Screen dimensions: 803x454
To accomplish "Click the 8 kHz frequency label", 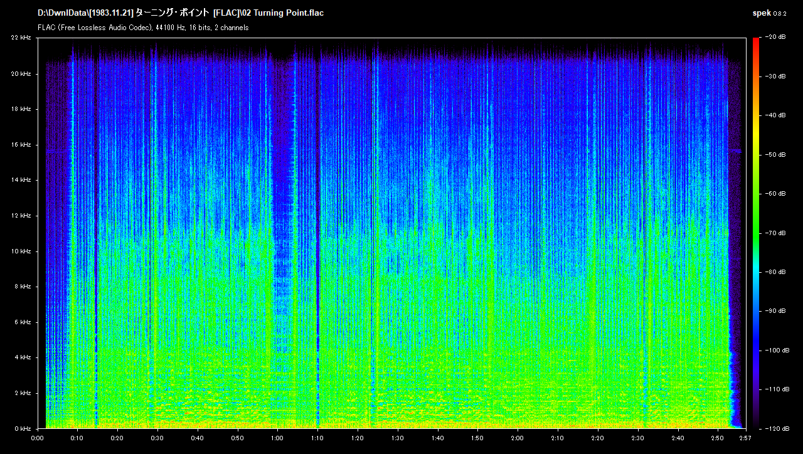I will [x=23, y=287].
